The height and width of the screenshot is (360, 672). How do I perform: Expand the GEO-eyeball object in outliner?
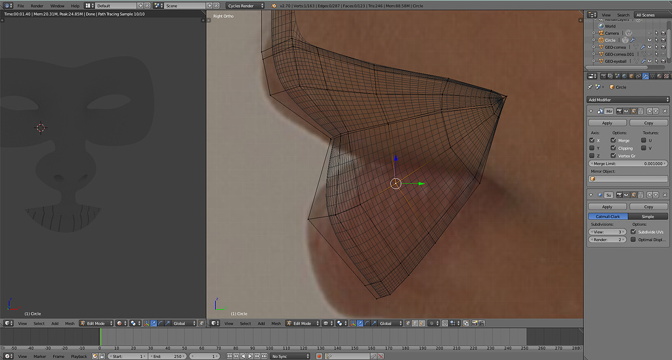pos(594,61)
